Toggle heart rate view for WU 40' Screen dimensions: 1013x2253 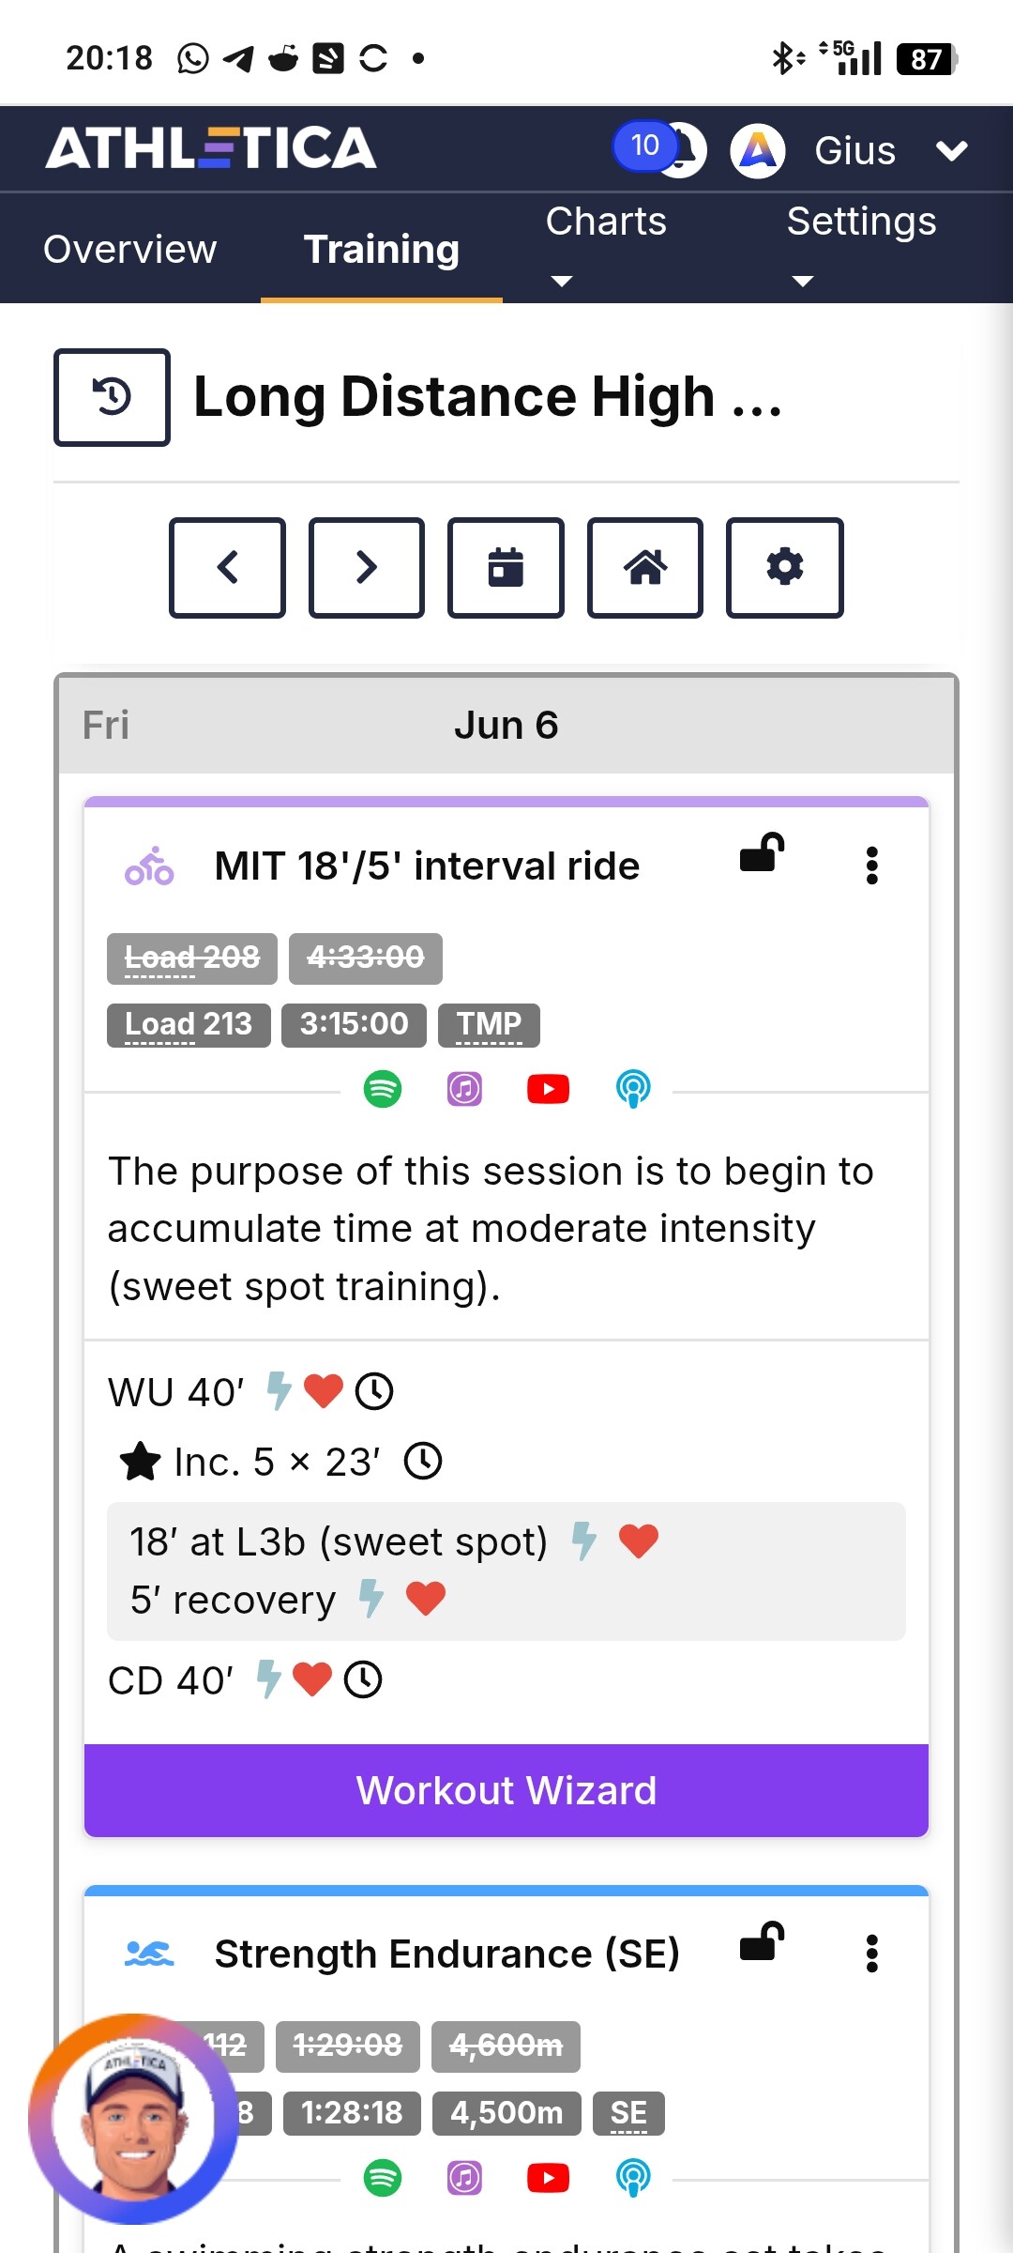(324, 1390)
